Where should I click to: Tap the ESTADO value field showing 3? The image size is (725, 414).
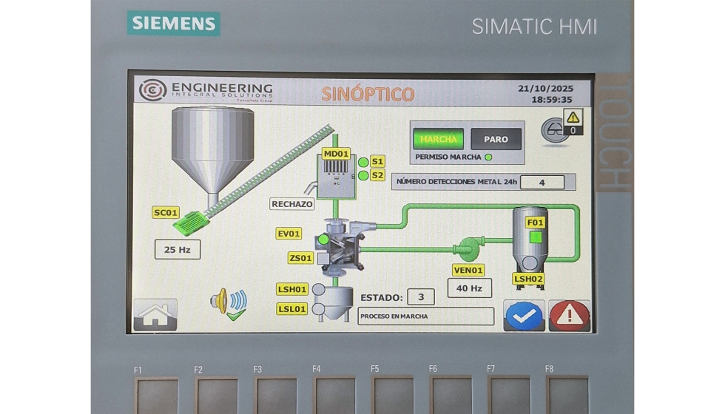pos(421,296)
